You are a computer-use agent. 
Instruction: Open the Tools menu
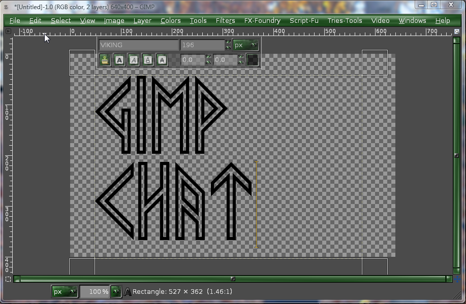coord(198,20)
